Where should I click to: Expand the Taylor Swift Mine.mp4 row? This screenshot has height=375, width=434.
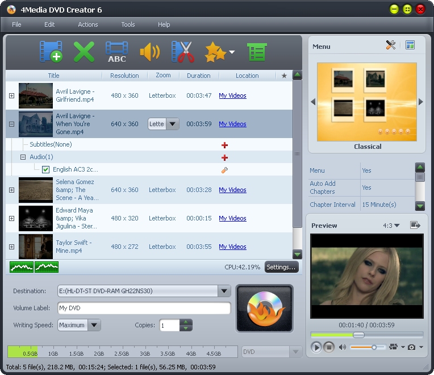11,247
